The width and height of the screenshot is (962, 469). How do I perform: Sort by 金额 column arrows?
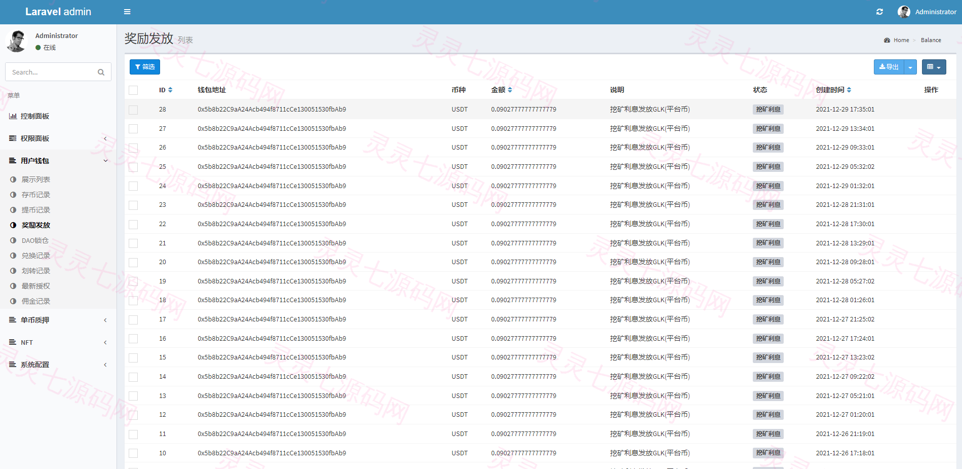(510, 90)
